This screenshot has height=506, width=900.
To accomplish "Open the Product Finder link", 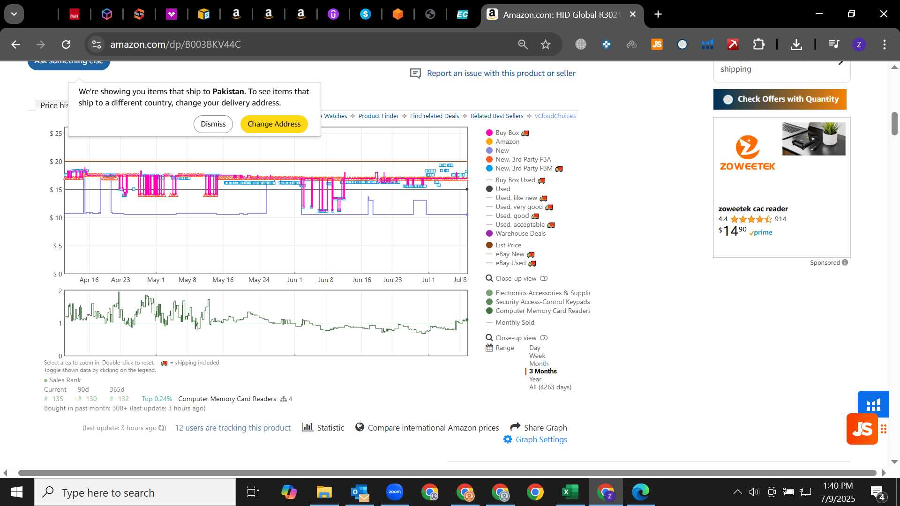I will 378,116.
